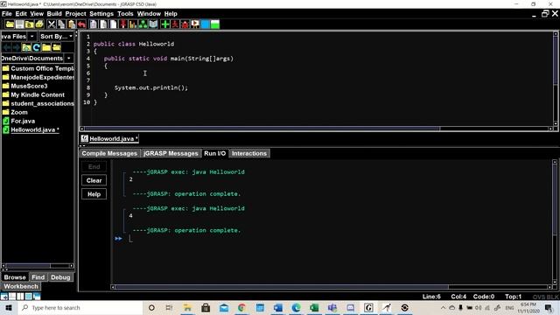Open the Project menu
This screenshot has width=560, height=315.
(76, 14)
